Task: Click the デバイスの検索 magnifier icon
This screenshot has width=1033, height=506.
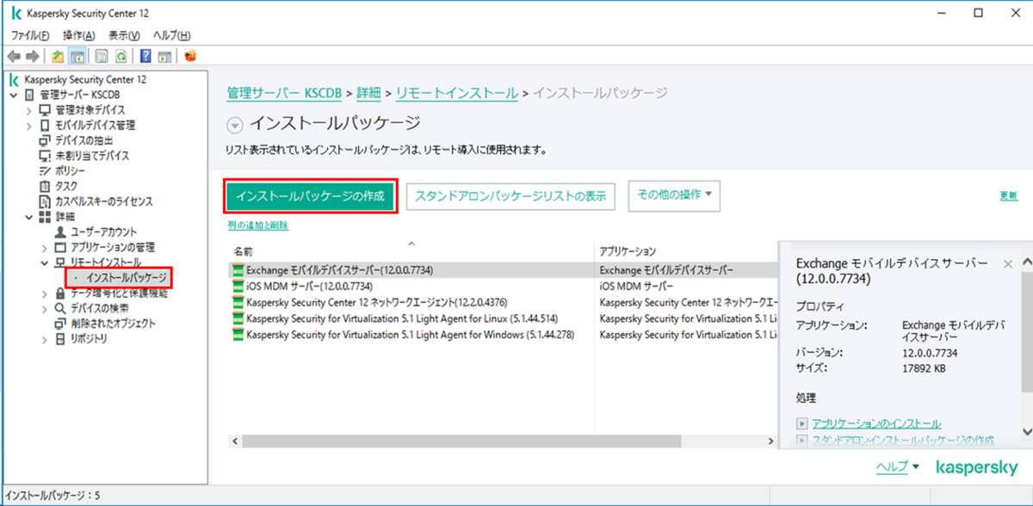Action: pos(59,308)
